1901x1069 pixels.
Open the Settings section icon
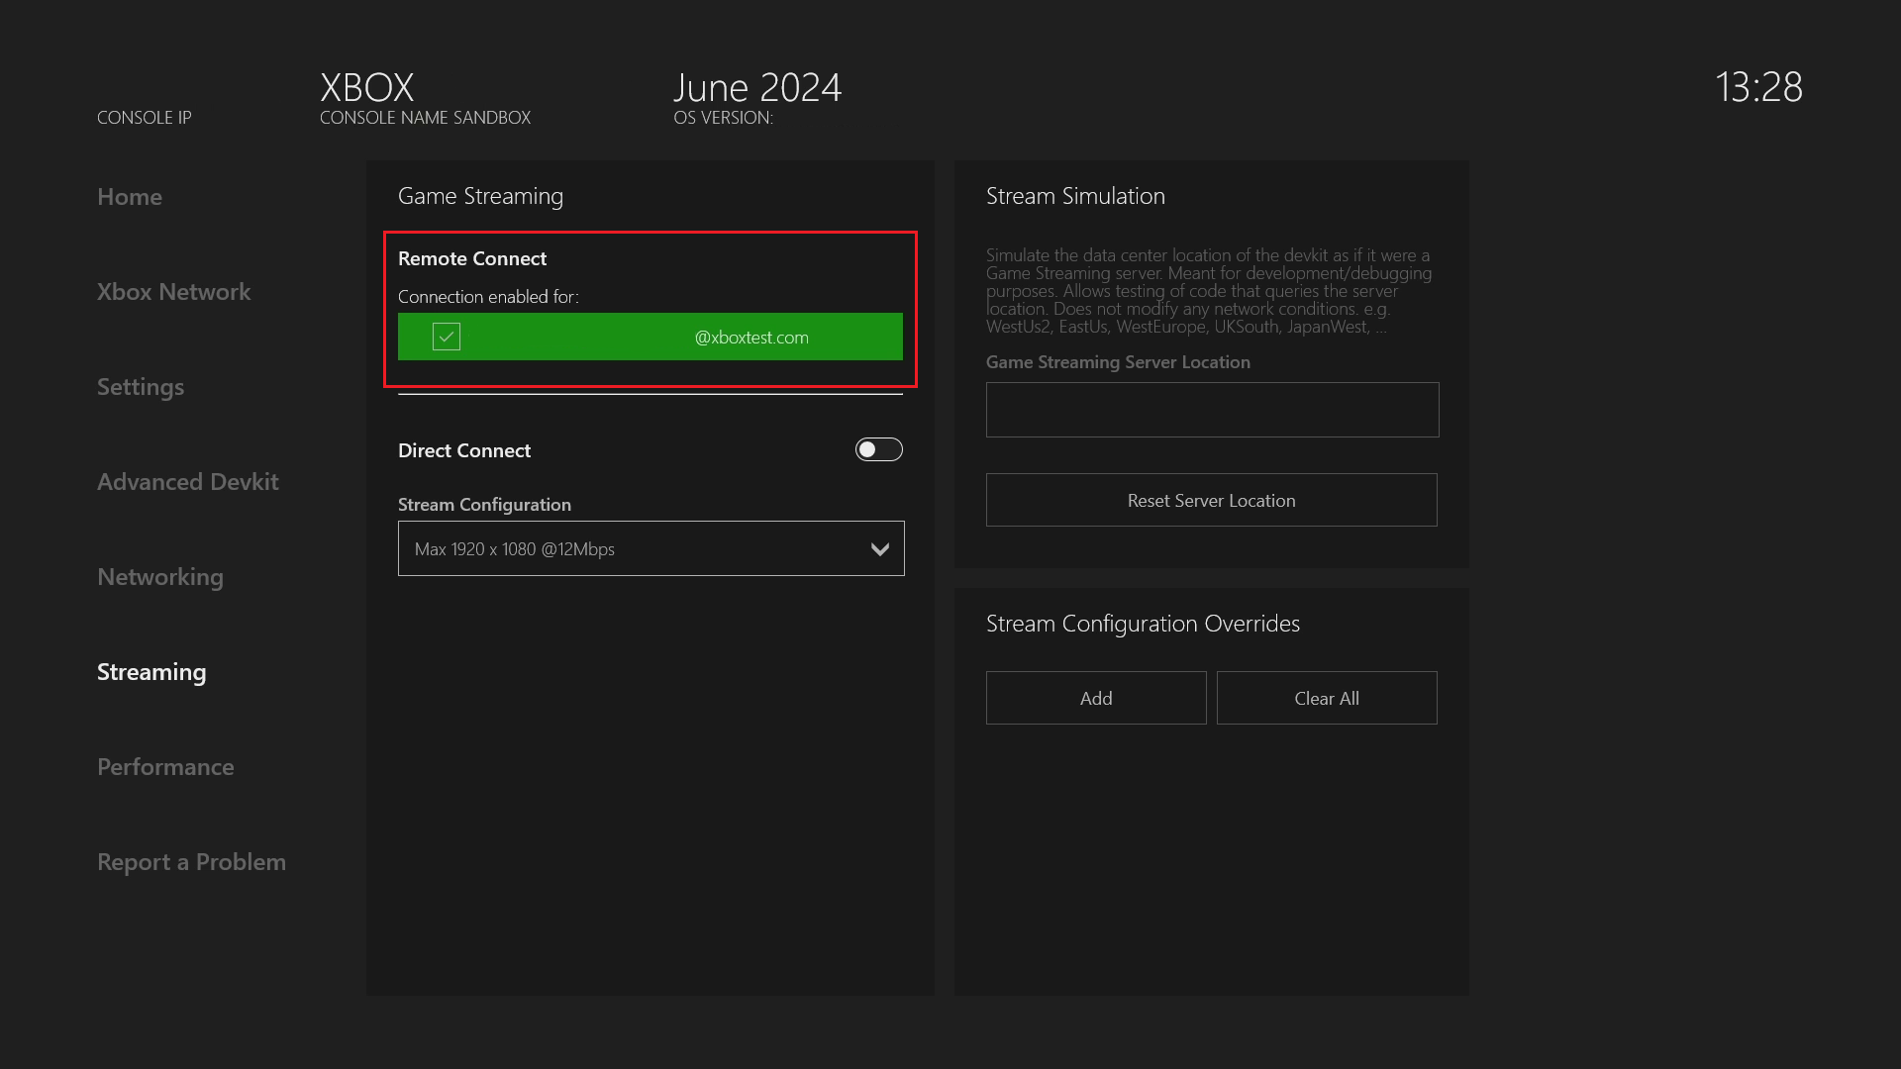point(141,386)
